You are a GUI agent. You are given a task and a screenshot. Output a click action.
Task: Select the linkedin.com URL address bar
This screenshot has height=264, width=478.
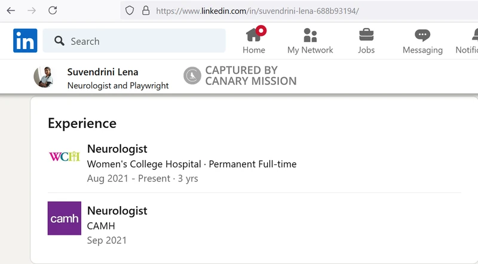tap(299, 11)
